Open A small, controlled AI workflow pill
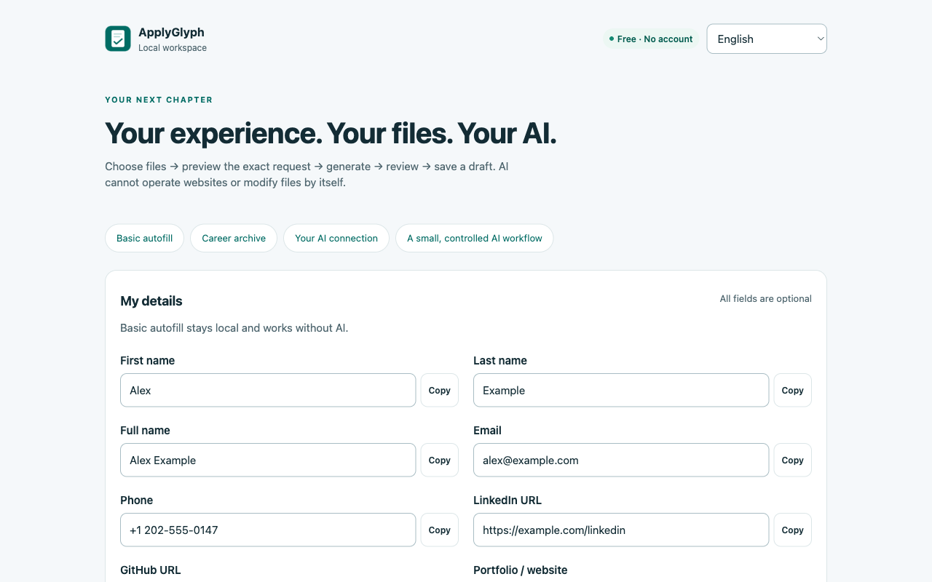932x582 pixels. coord(474,238)
